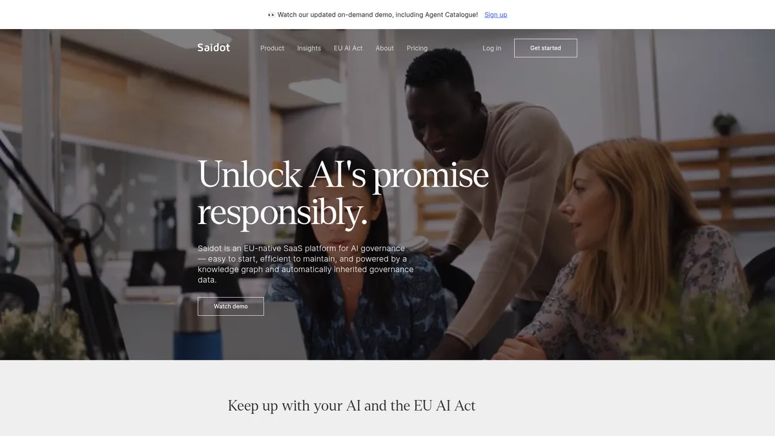Click the Watch demo button
This screenshot has height=436, width=775.
tap(231, 306)
